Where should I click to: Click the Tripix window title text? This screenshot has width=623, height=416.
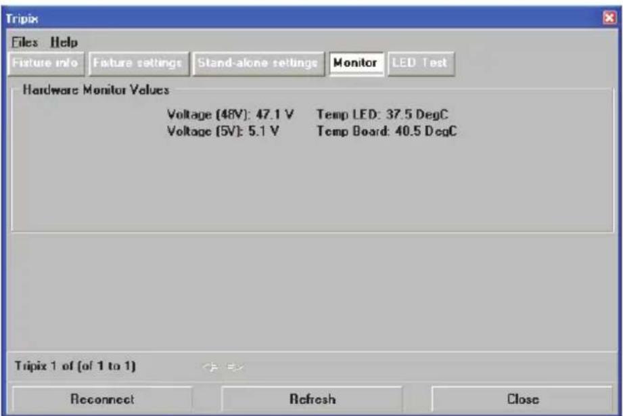click(x=22, y=18)
